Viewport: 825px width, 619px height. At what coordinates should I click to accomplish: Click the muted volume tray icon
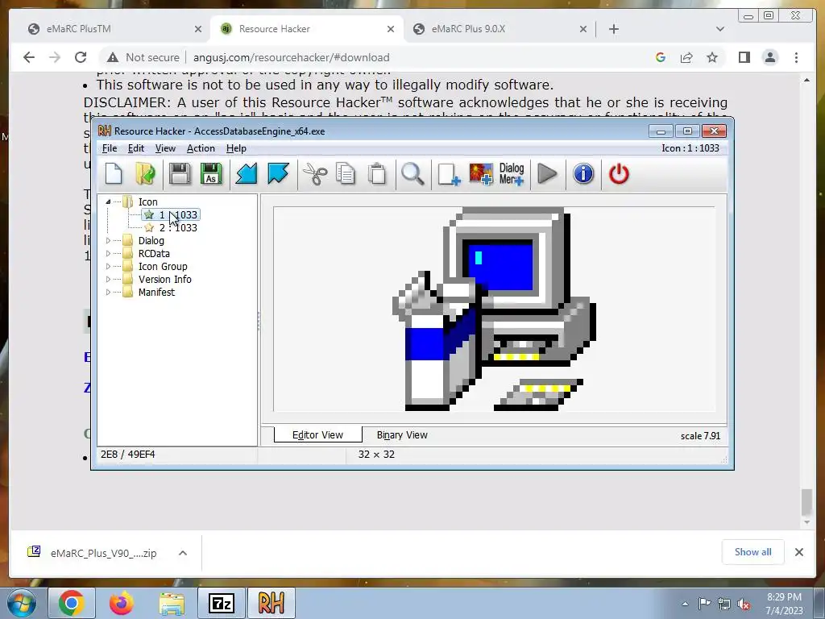click(x=744, y=604)
